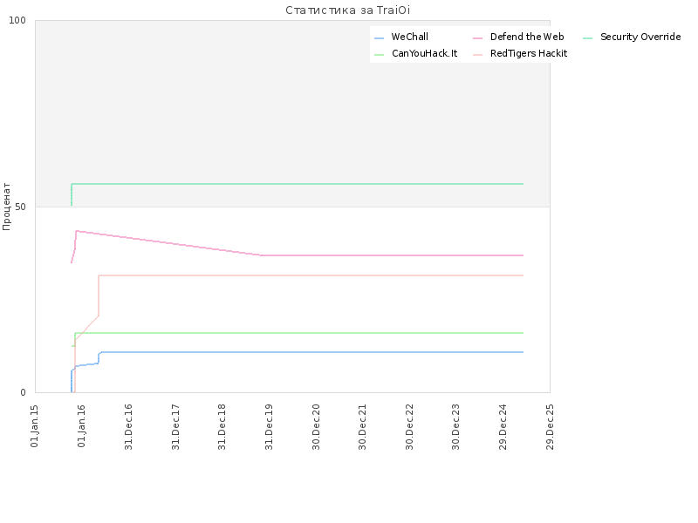Click the x-axis date 30.Dec.20

316,427
